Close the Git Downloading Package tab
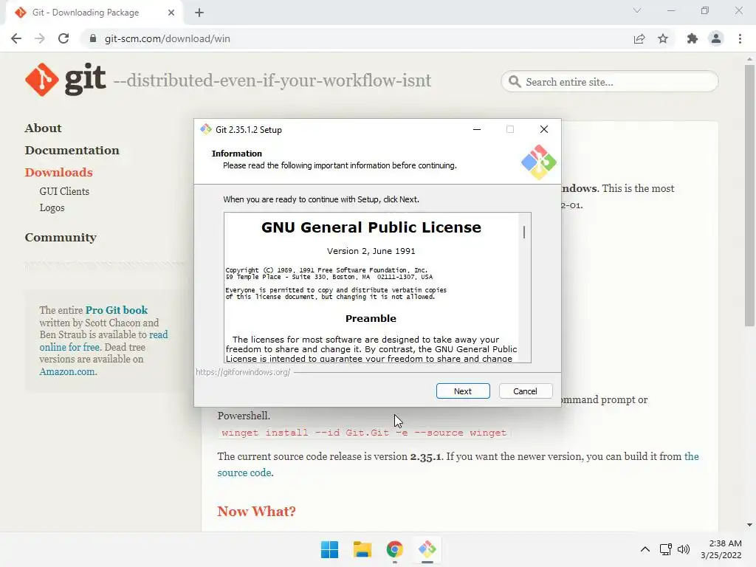 pos(171,13)
